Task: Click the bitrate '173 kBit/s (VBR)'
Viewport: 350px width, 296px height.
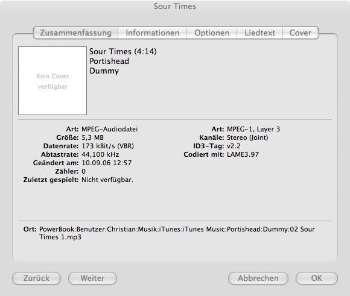Action: coord(107,146)
